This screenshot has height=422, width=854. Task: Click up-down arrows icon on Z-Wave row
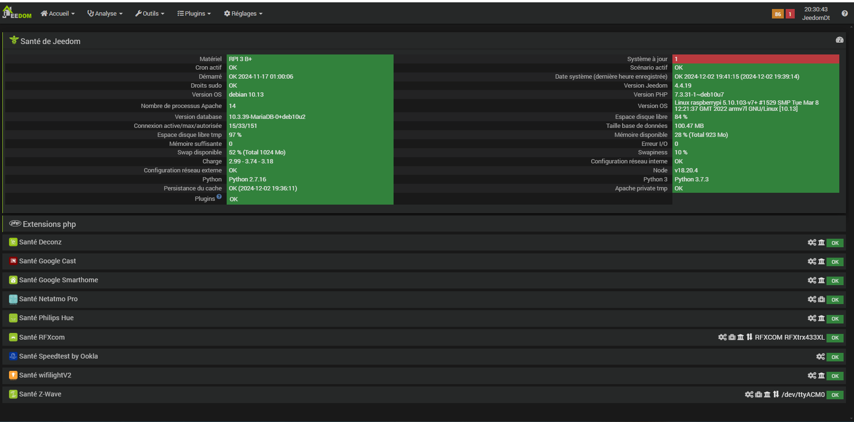pos(776,395)
